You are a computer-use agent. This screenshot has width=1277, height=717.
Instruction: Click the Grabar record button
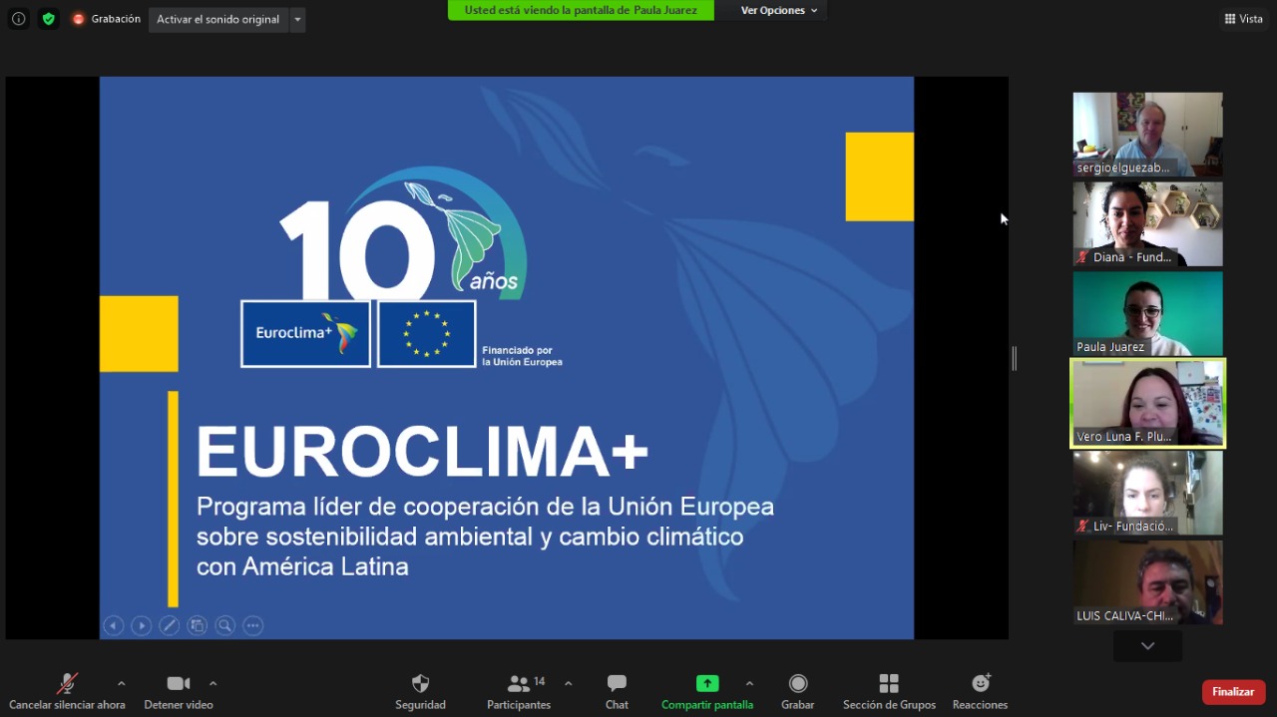[798, 692]
